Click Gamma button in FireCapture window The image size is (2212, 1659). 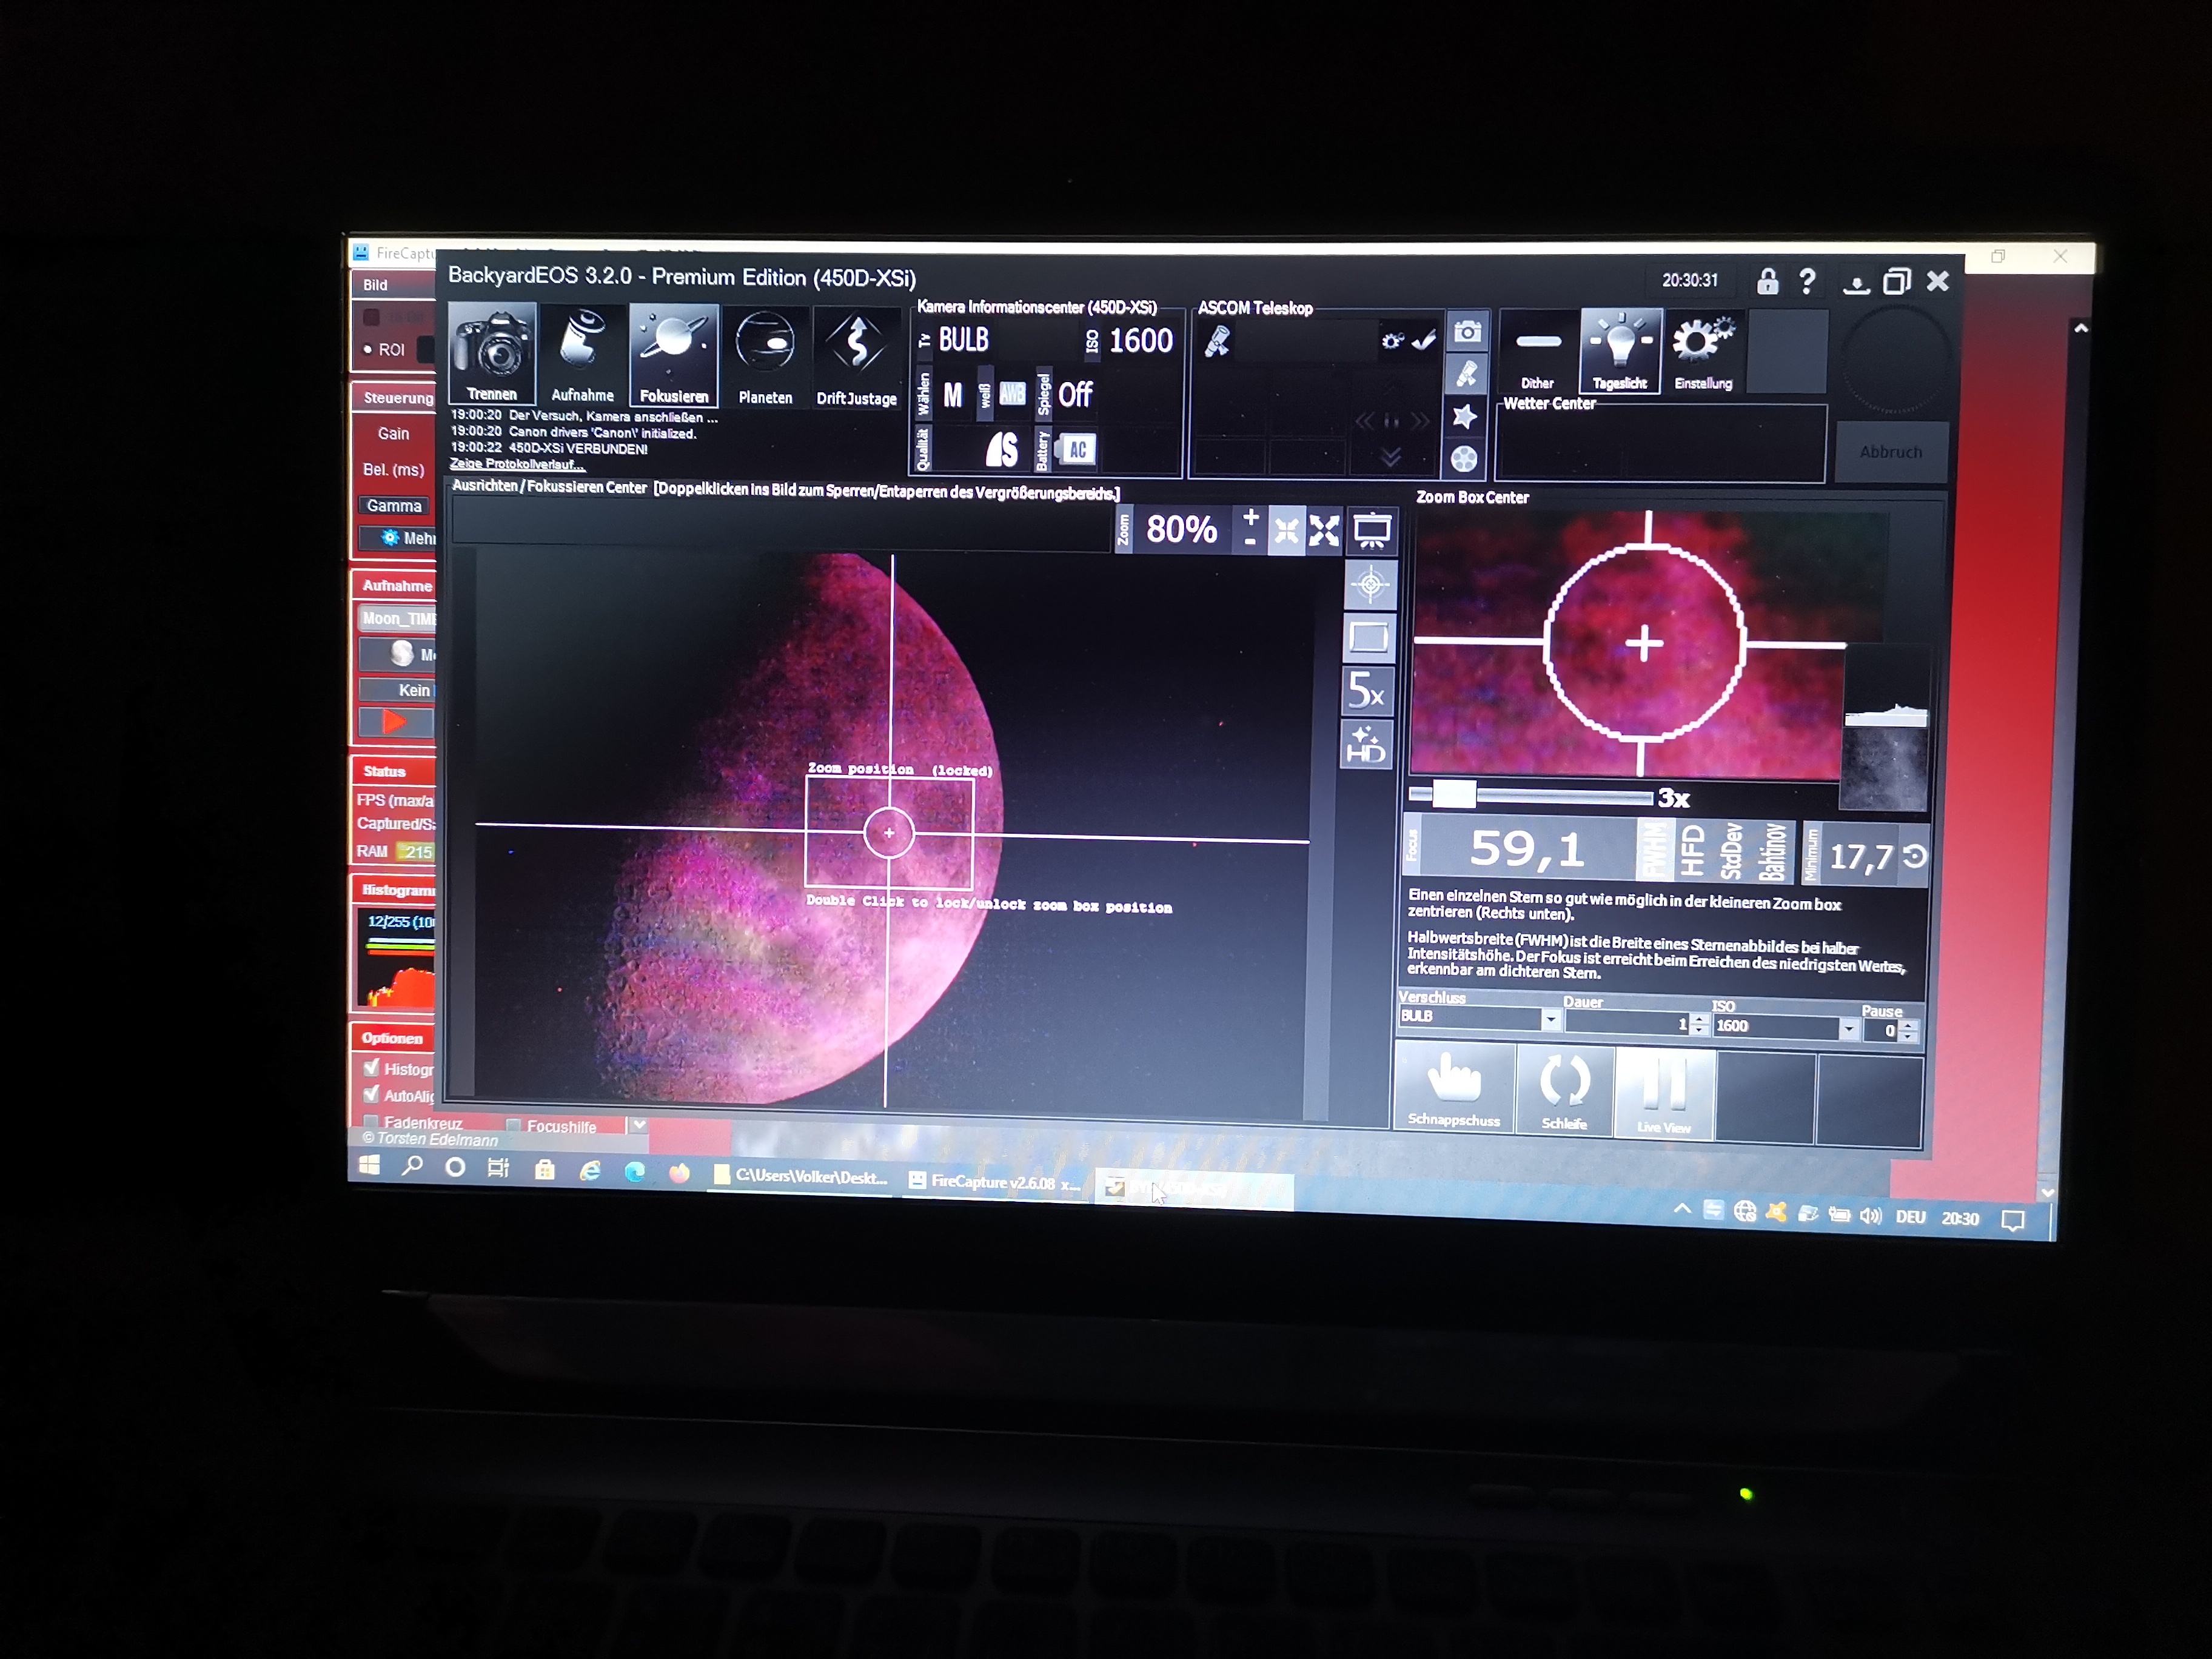[394, 506]
